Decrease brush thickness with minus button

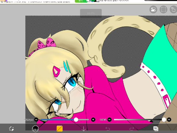[x=36, y=119]
